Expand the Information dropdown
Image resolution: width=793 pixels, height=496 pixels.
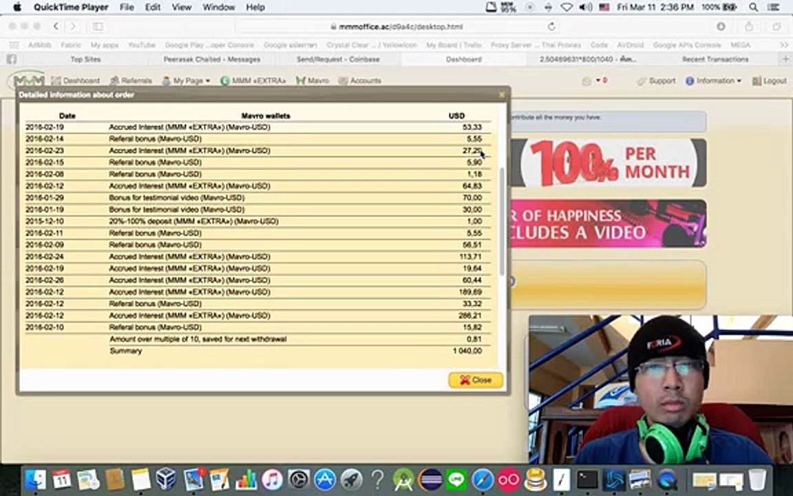click(713, 81)
